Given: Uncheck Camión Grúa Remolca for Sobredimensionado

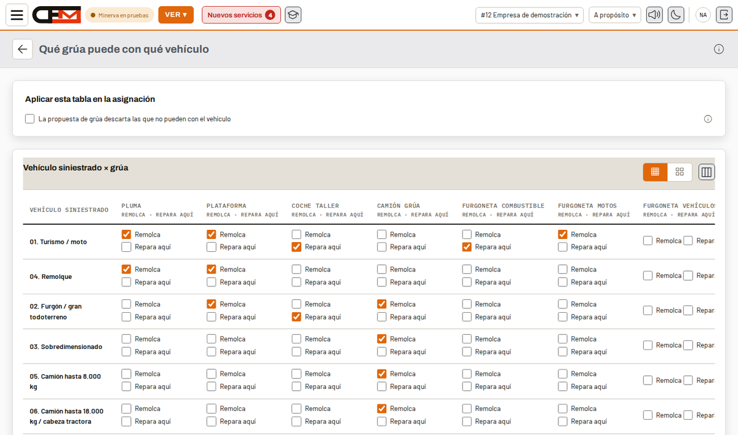Looking at the screenshot, I should click(381, 339).
